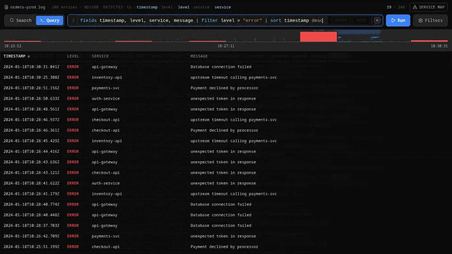Click payments-svc in the 10:28:51 row
The image size is (452, 254).
point(105,88)
